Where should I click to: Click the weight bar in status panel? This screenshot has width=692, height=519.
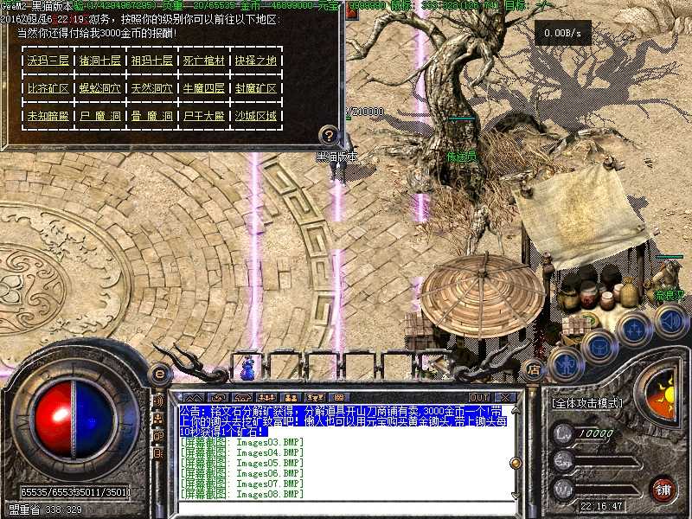pos(596,490)
